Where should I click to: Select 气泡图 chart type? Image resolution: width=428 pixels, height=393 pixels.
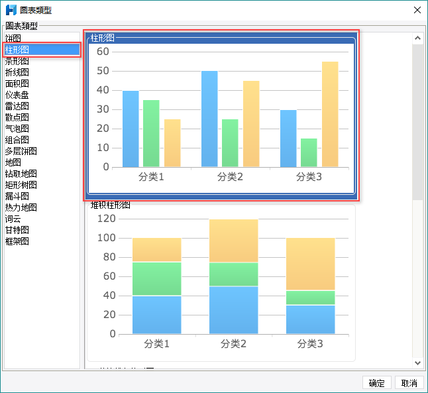(42, 129)
